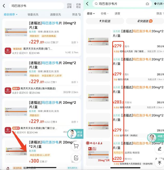
Task: Switch to 快递送 delivery option
Action: [x=145, y=21]
